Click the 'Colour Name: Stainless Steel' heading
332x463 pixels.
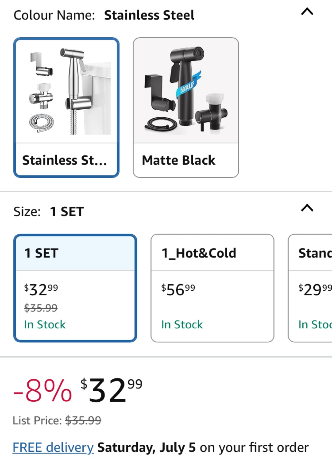104,15
